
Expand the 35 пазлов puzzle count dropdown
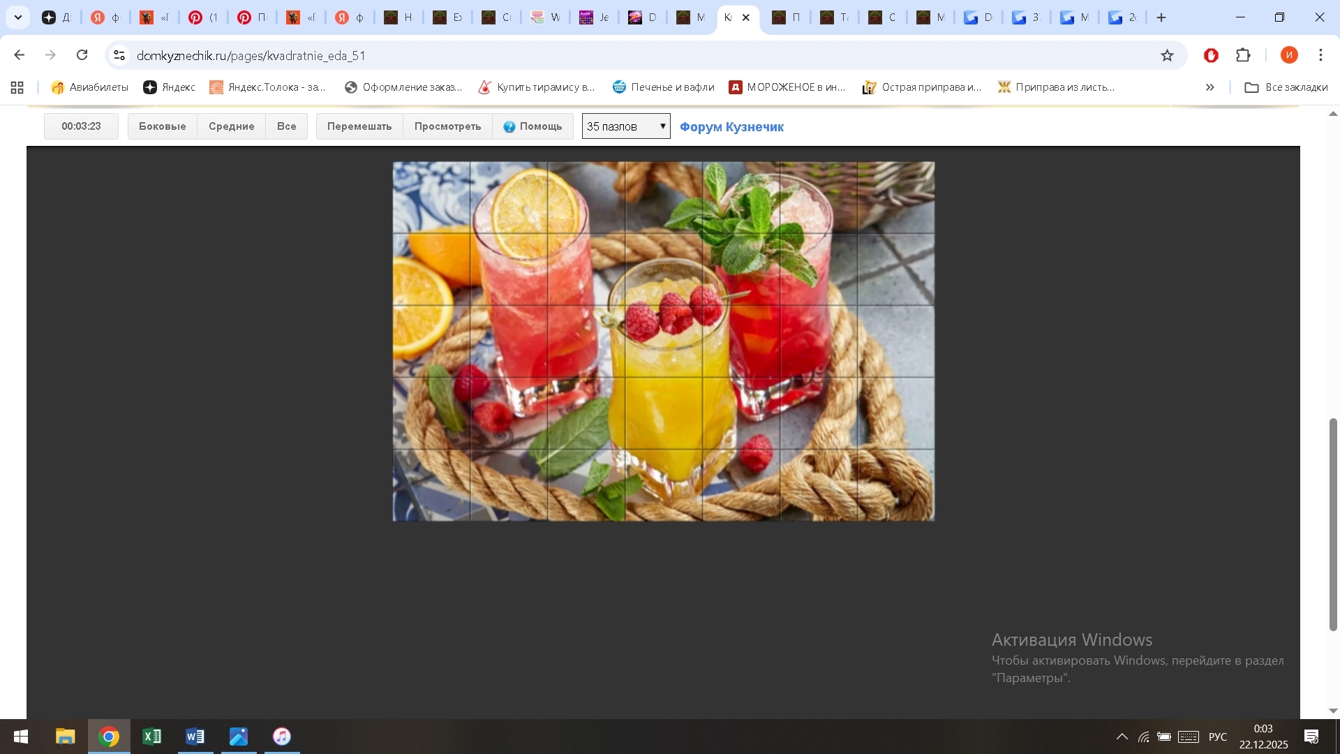point(626,126)
